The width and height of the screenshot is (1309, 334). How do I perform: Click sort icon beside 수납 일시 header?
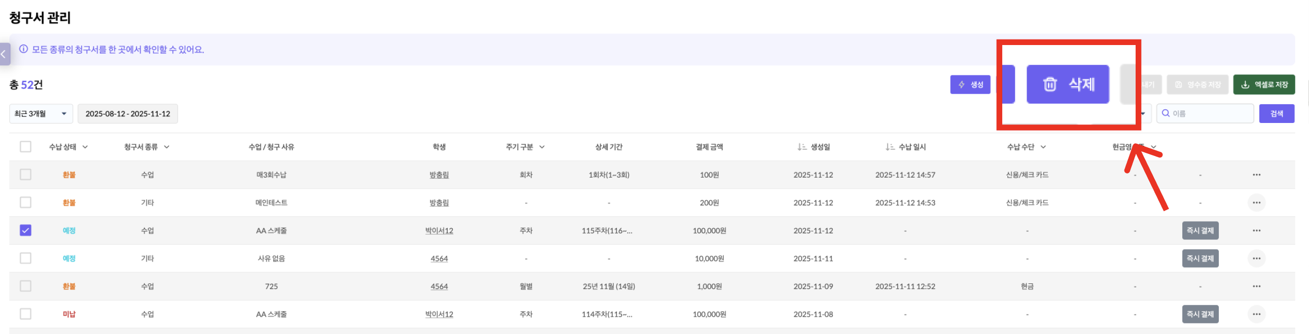[890, 147]
